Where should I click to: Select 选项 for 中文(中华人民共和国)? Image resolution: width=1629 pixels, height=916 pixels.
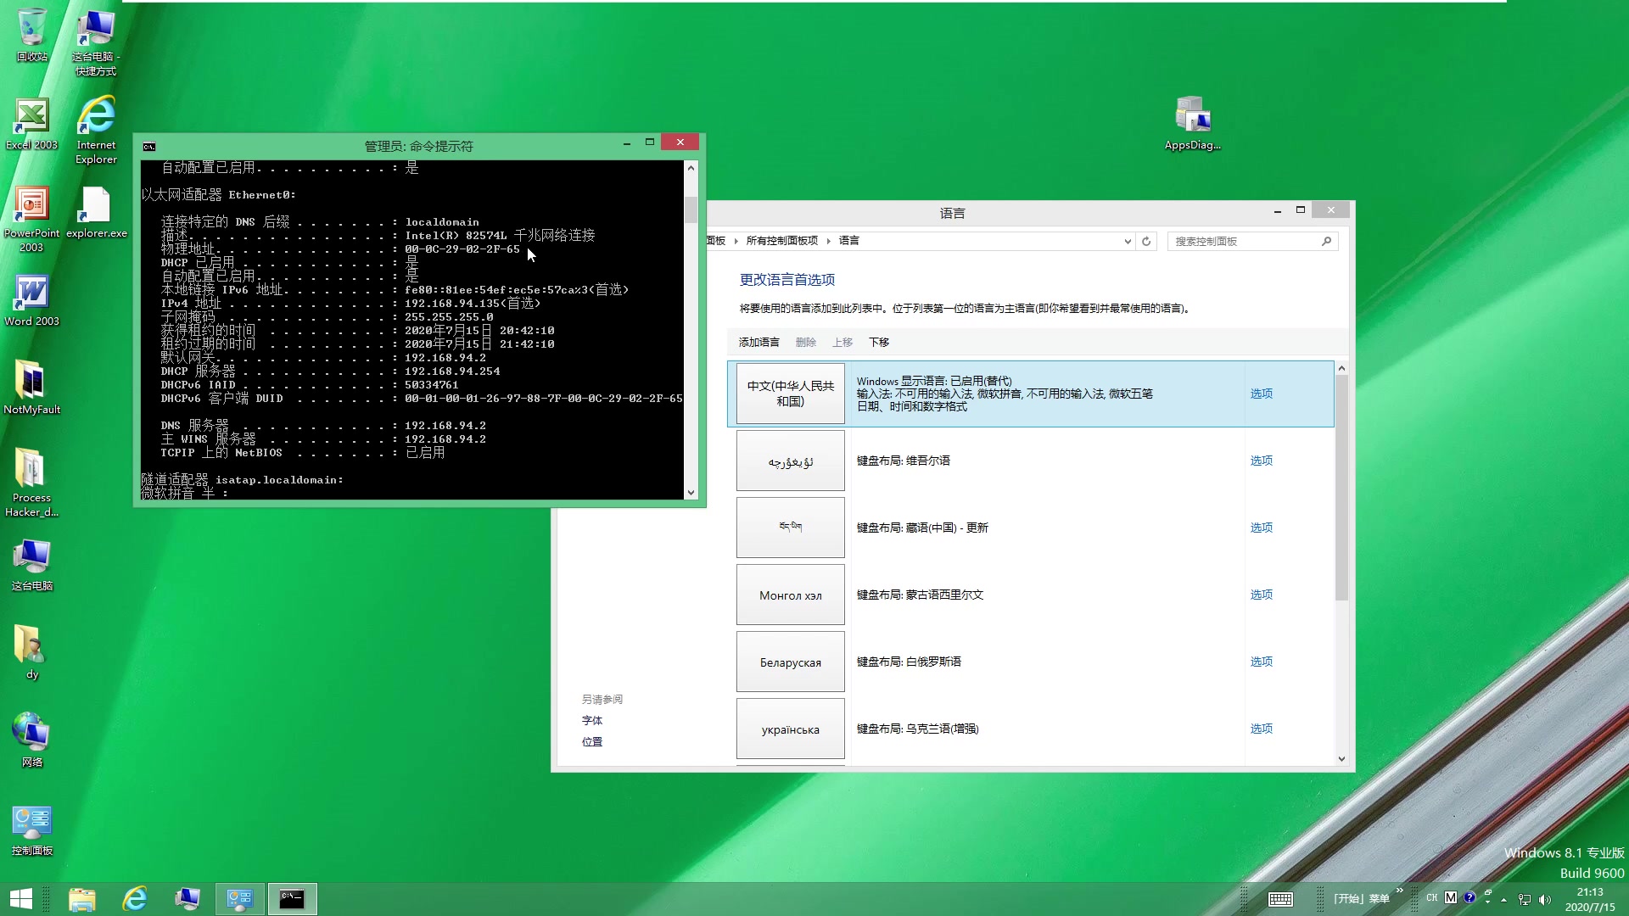coord(1262,393)
